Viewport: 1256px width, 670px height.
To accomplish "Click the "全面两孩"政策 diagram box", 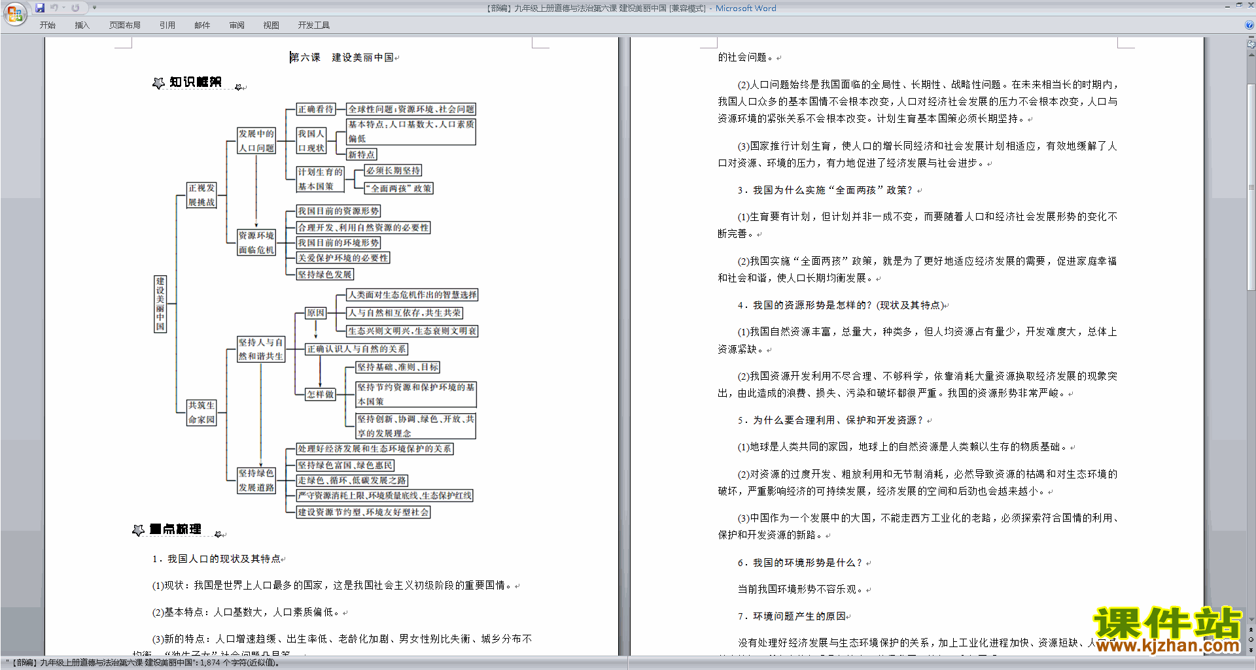I will (x=399, y=188).
